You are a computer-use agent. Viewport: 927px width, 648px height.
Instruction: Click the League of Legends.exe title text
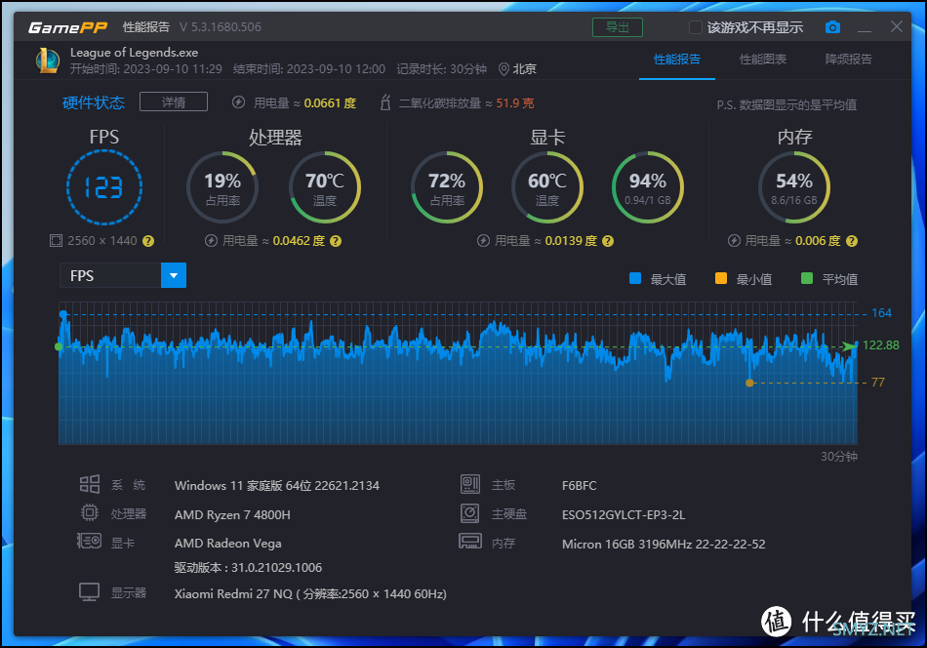(135, 52)
